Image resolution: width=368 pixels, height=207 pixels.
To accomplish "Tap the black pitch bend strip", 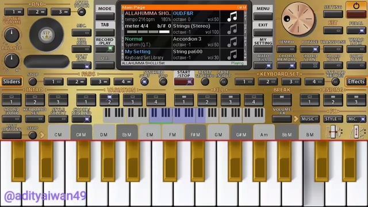I will [x=47, y=62].
